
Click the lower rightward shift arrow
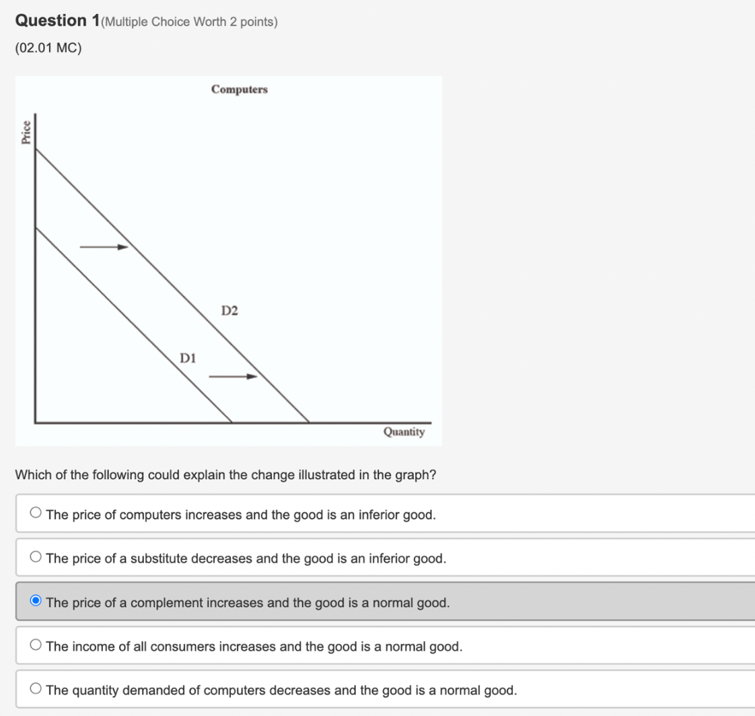click(x=233, y=375)
